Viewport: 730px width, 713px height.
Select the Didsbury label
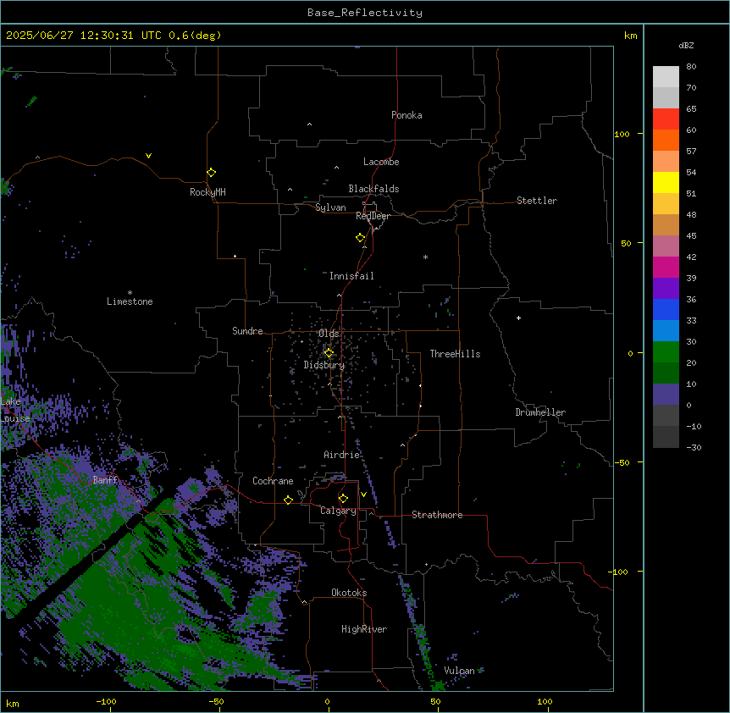coord(324,365)
